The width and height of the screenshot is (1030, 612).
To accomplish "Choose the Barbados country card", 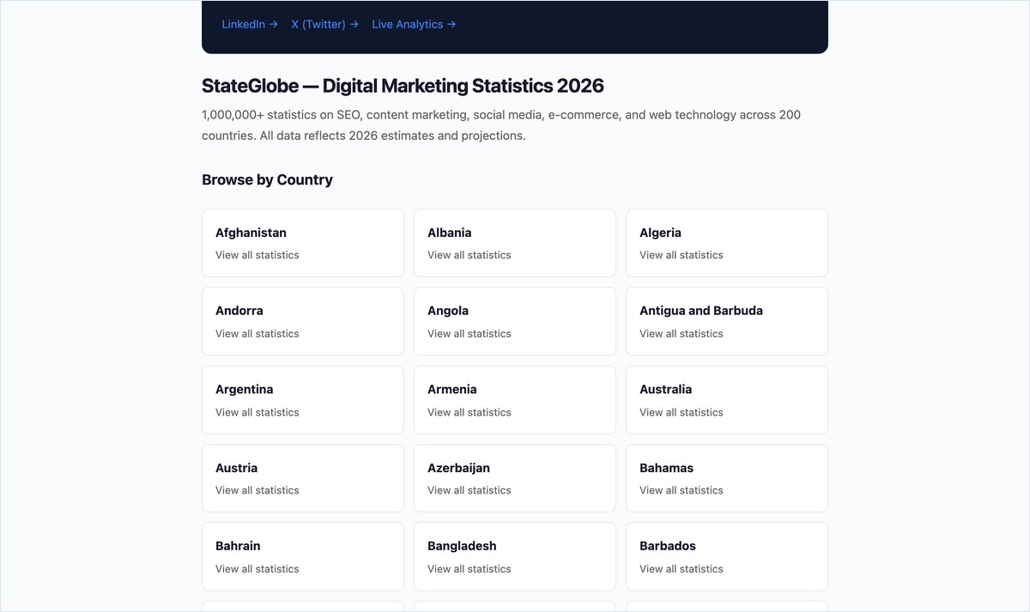I will point(727,557).
